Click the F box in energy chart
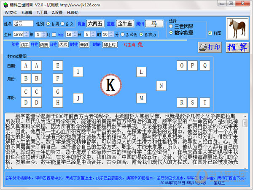Image resolution: width=253 pixels, height=190 pixels. click(x=58, y=79)
